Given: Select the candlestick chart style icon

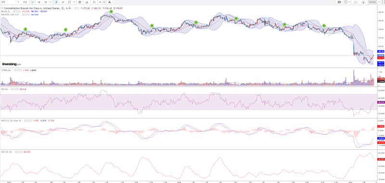Looking at the screenshot, I should tap(56, 2).
